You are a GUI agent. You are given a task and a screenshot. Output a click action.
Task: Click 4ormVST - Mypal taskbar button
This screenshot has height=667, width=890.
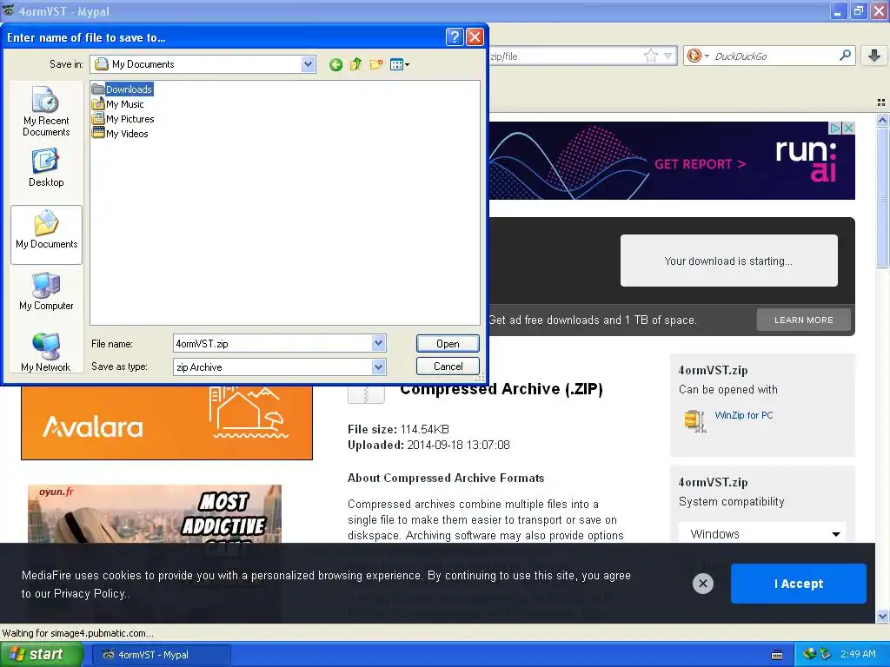coord(161,655)
